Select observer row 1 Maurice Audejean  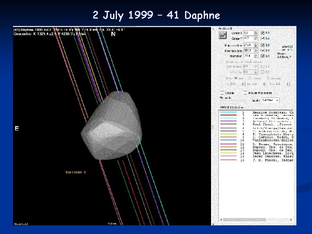coord(256,112)
